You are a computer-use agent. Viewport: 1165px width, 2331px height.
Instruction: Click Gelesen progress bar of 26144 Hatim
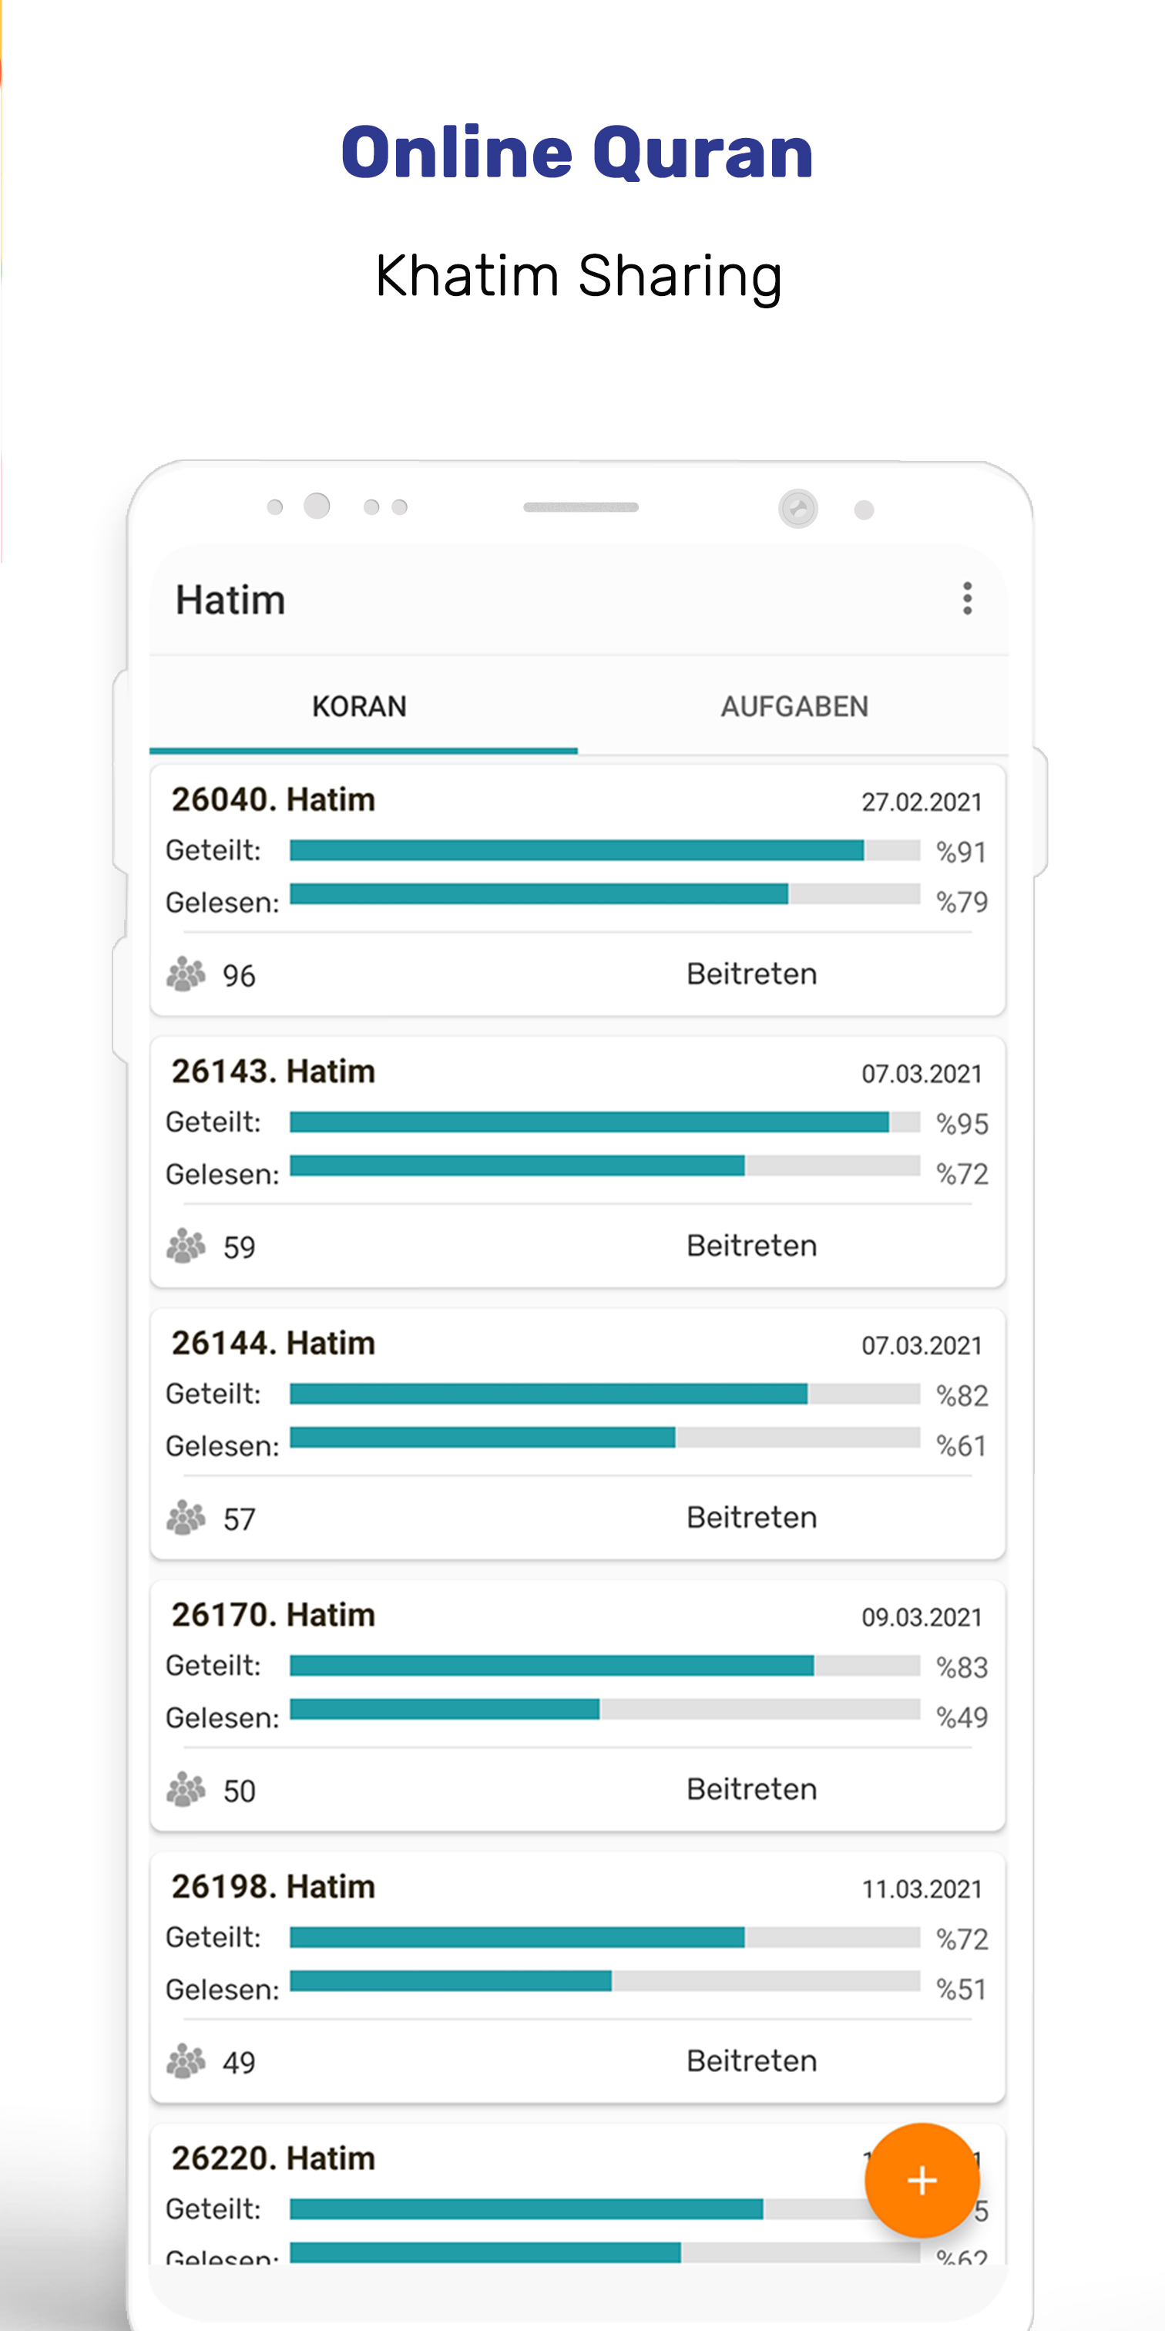pos(605,1437)
